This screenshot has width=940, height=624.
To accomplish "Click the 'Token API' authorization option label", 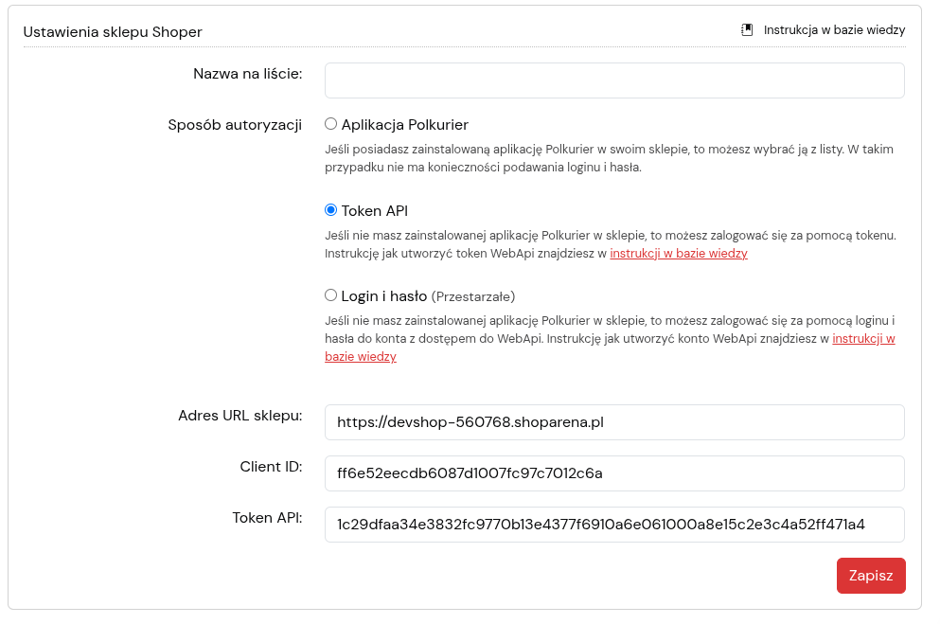I will [x=375, y=211].
